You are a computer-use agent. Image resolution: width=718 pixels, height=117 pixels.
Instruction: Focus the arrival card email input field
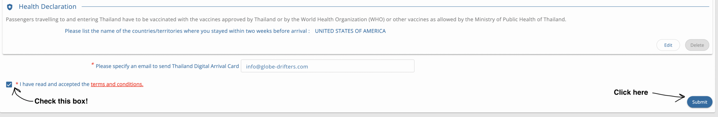point(327,66)
